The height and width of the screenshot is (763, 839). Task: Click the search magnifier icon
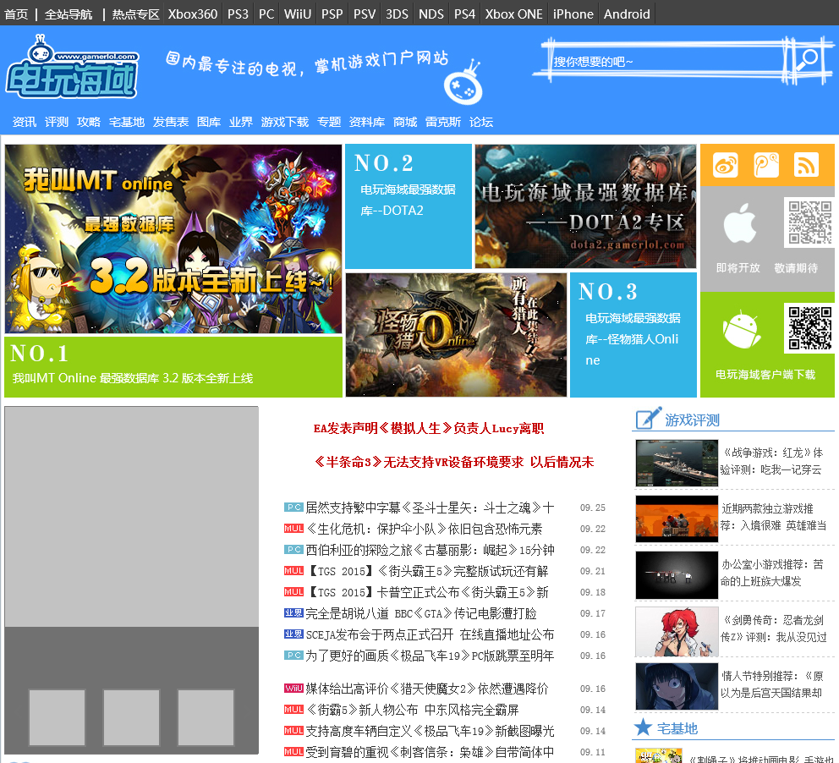(x=806, y=59)
